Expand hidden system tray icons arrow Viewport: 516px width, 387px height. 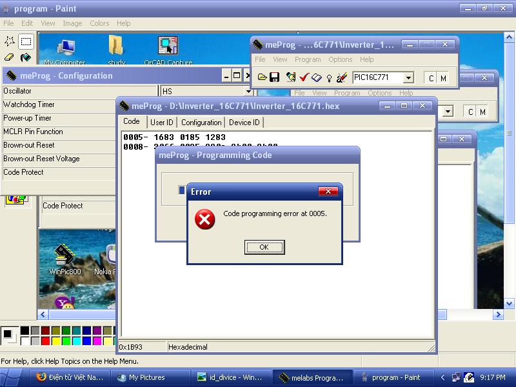point(443,377)
